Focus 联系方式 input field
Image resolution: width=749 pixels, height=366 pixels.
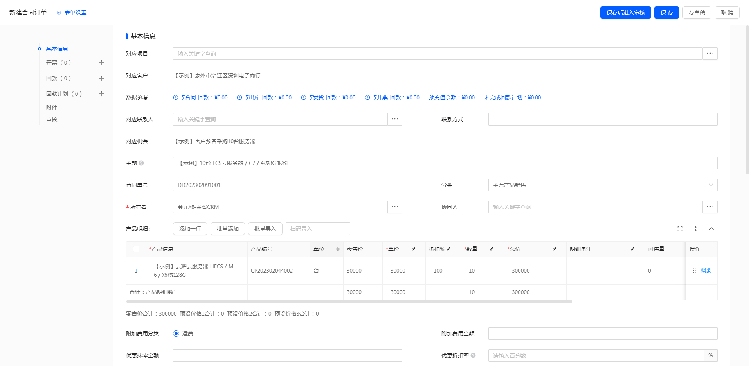(603, 119)
